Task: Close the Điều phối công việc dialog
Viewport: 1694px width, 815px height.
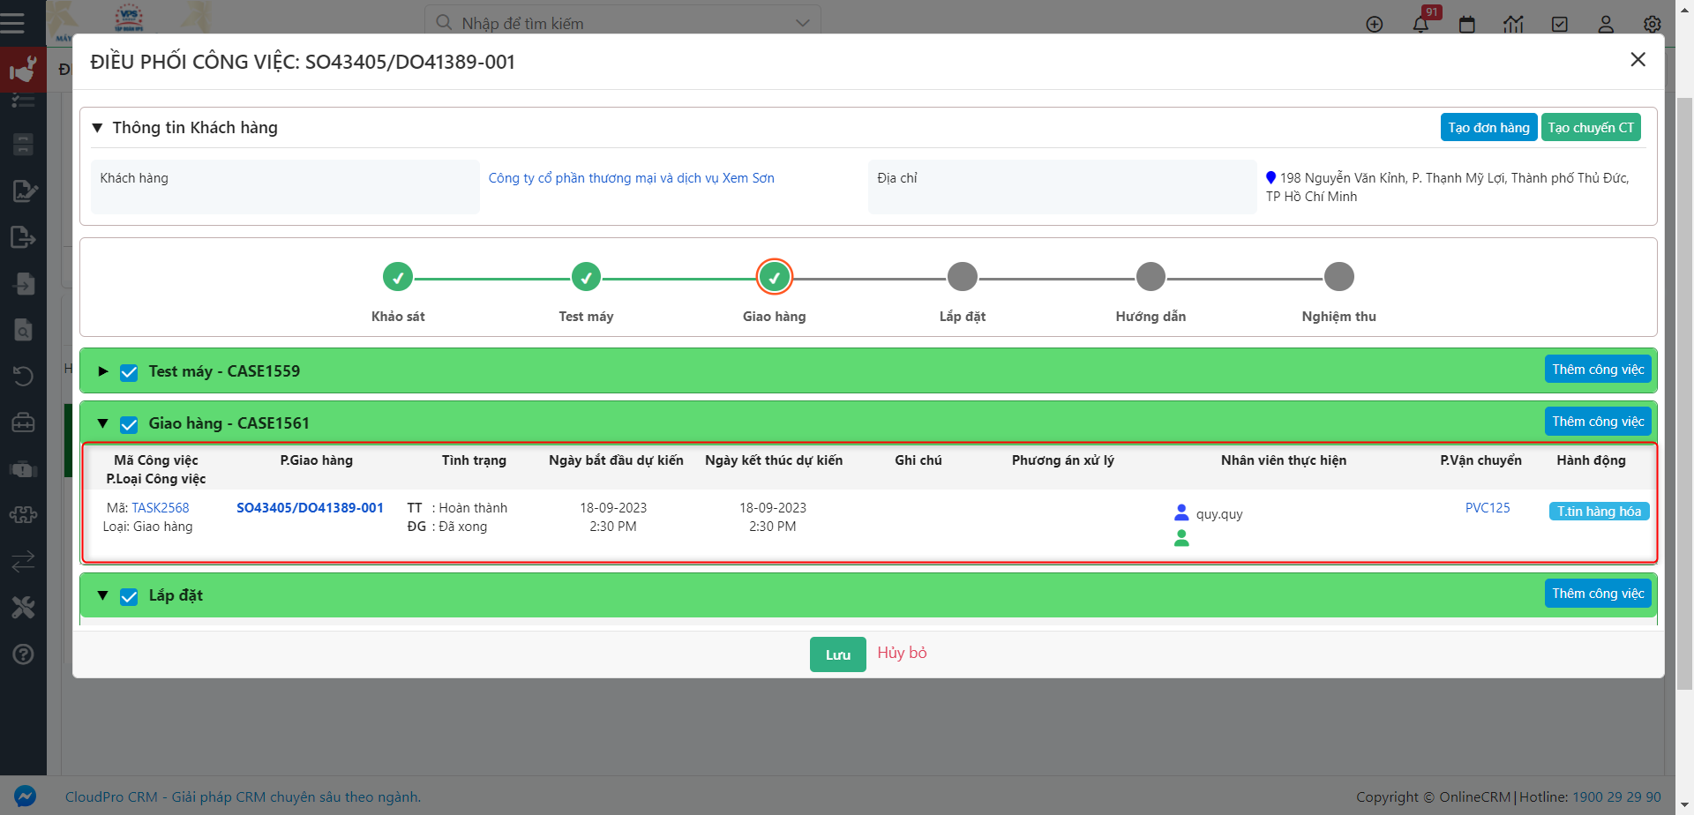Action: [x=1638, y=59]
